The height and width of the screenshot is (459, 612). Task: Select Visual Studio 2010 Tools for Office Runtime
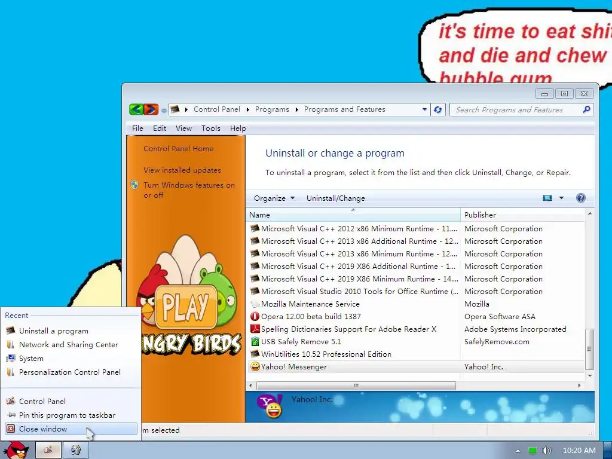(359, 291)
